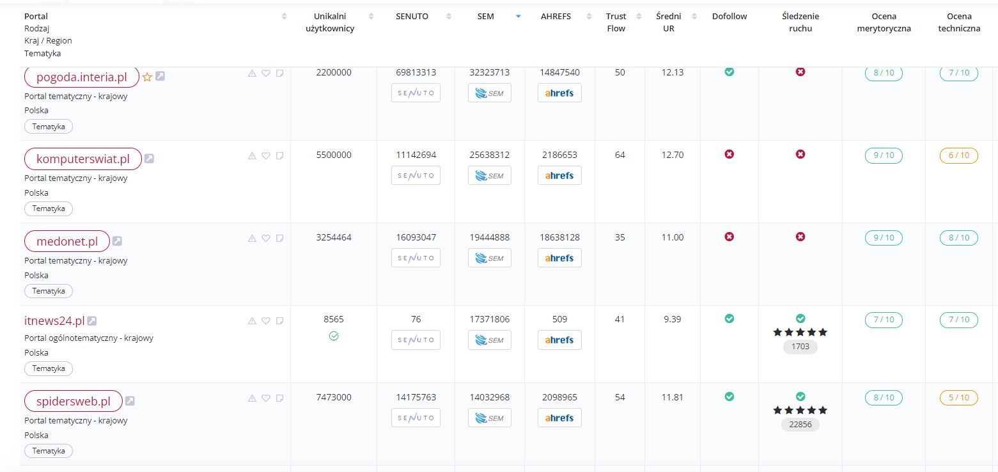Screen dimensions: 998x472
Task: Click ahrefs logo button for spidersweb.pl
Action: coord(559,418)
